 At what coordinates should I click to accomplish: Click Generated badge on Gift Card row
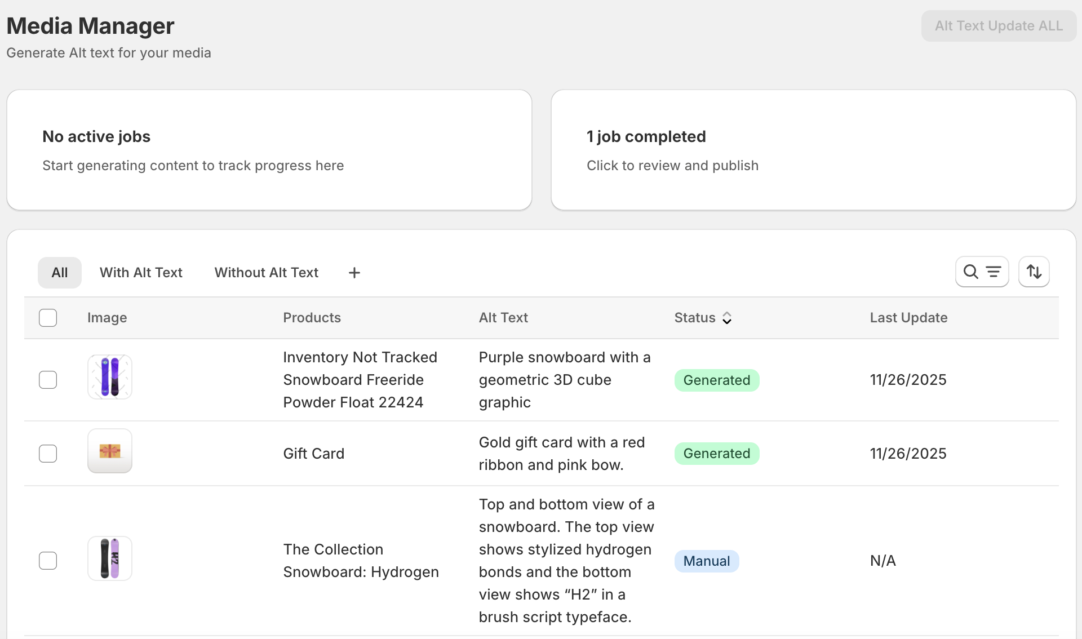[716, 454]
